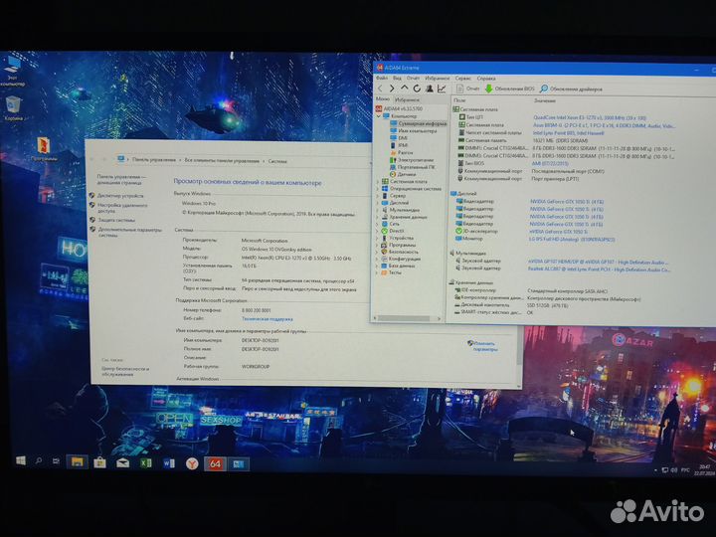
Task: Select Имя компьютера tree item
Action: [x=414, y=130]
